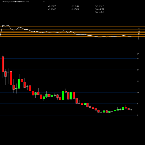Click the 0 price axis label

137,115
